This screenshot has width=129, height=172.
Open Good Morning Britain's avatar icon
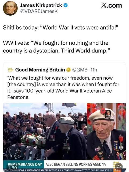click(x=10, y=70)
